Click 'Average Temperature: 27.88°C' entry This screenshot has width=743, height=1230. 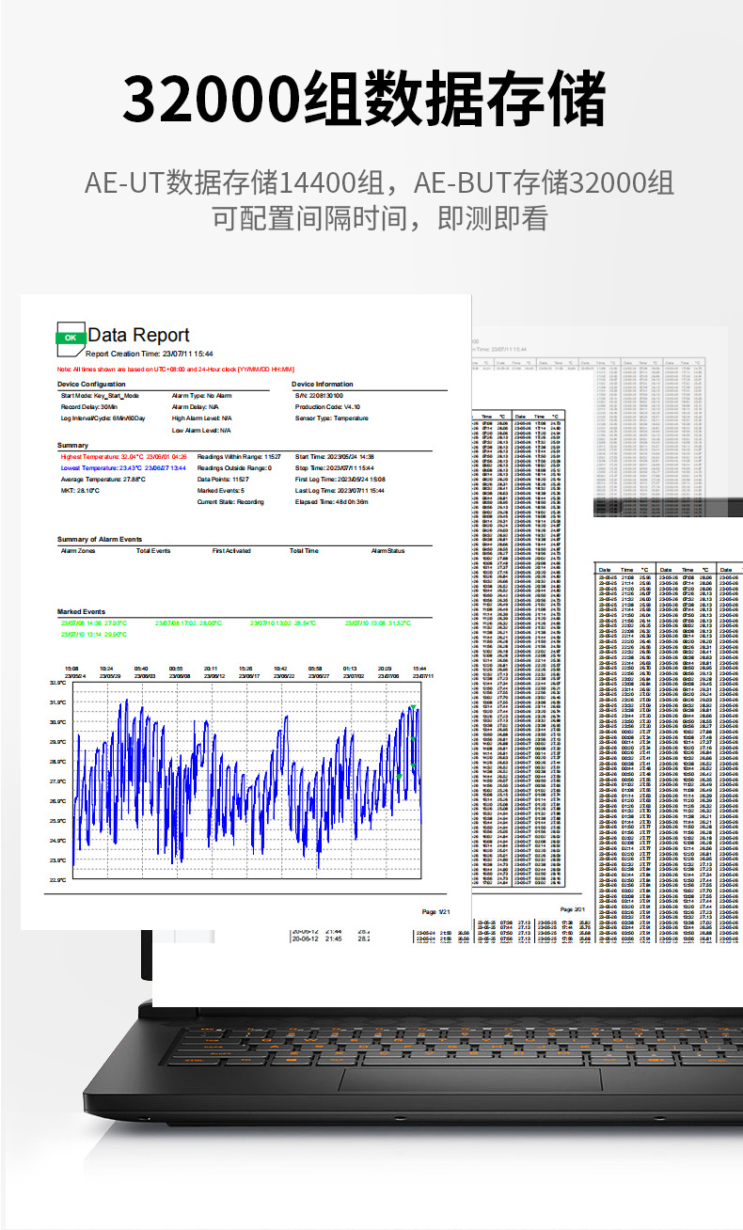tap(103, 479)
